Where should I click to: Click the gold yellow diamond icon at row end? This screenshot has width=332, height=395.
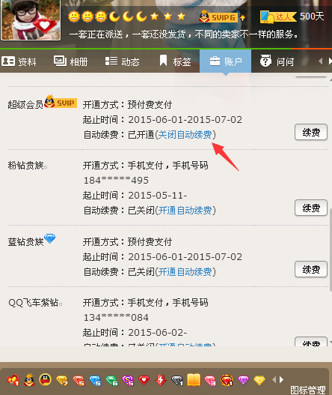[259, 380]
